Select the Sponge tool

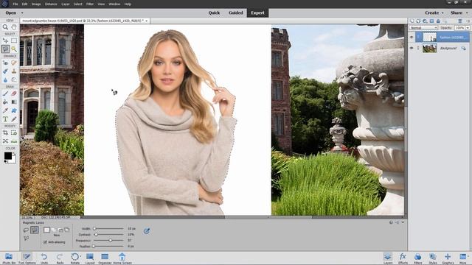tap(14, 79)
